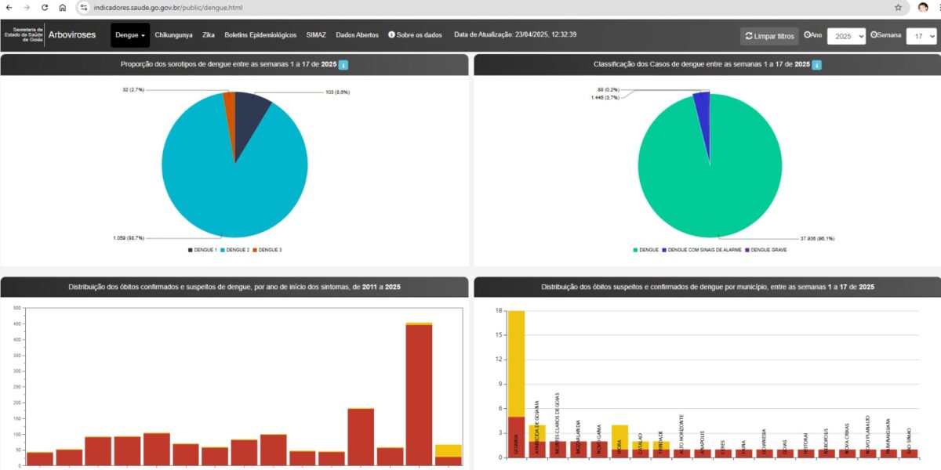This screenshot has height=470, width=941.
Task: Reload the page with the refresh icon
Action: click(x=44, y=7)
